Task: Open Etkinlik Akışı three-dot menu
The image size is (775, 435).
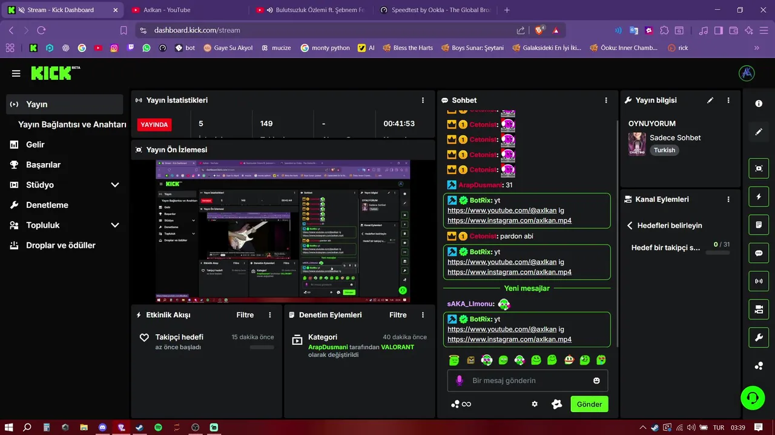Action: tap(269, 315)
